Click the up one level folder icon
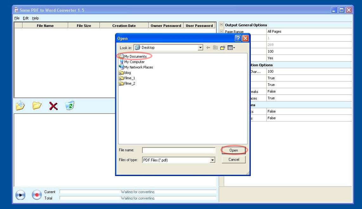Screen dimensions: 362x209 [216, 48]
